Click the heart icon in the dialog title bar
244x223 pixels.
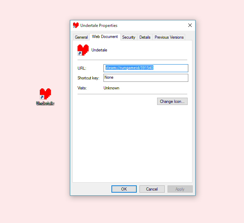76,25
